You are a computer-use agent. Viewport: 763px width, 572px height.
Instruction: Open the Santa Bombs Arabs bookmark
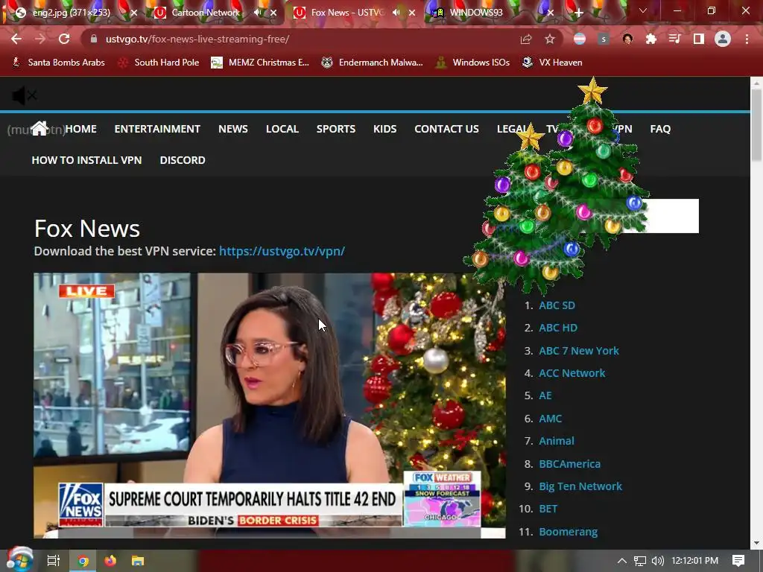pos(58,63)
